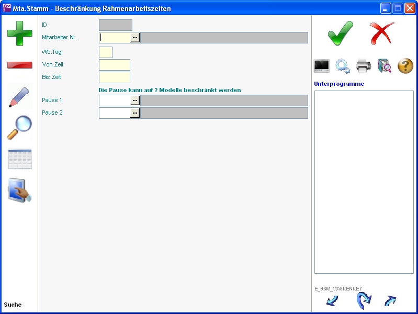
Task: Cancel with the red X icon
Action: 382,33
